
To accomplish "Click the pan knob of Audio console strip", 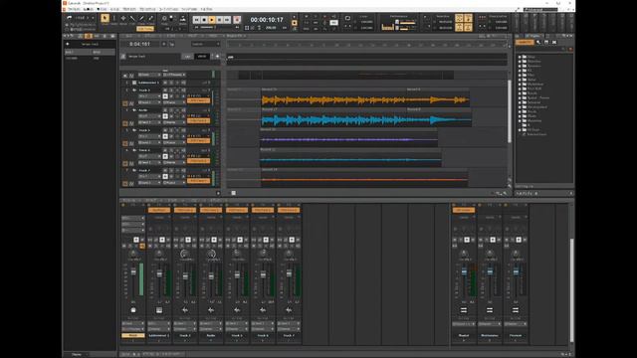I will click(211, 255).
